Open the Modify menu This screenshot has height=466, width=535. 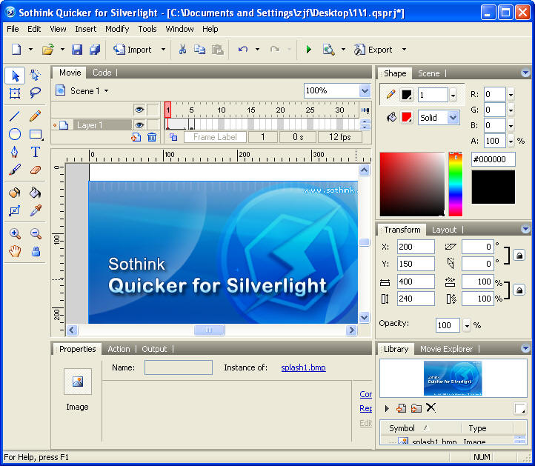(117, 30)
